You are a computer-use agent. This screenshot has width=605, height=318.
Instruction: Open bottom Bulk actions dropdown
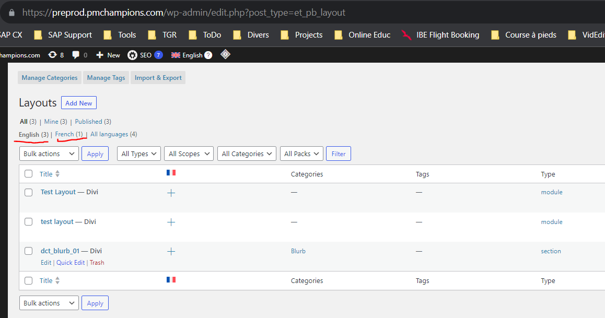[49, 303]
